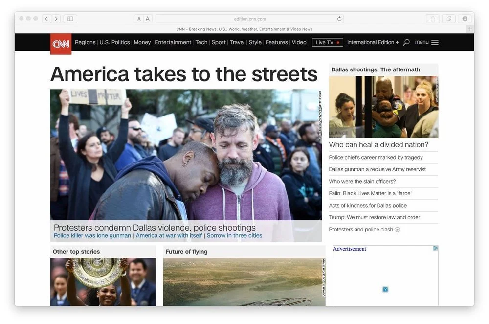The image size is (489, 324).
Task: Add a new tab with plus button
Action: pyautogui.click(x=469, y=29)
